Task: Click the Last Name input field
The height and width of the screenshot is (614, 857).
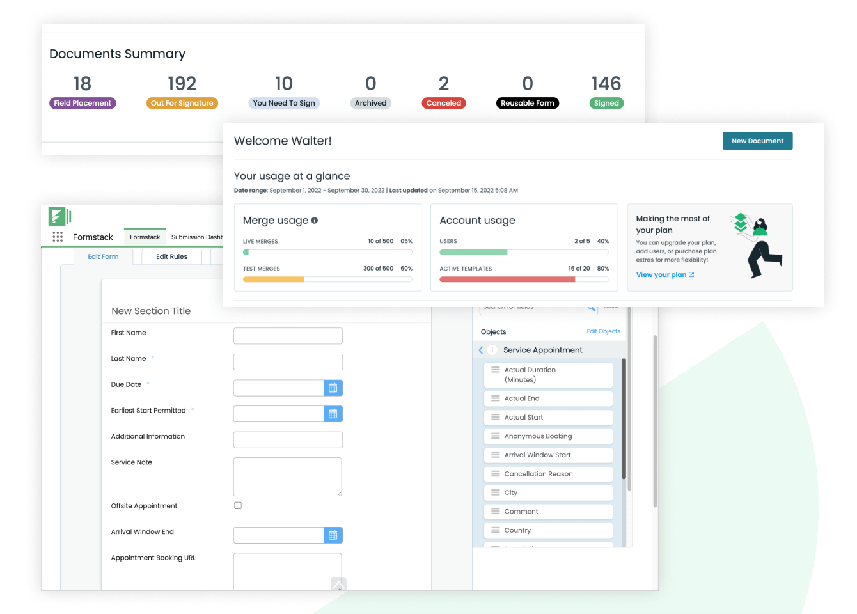Action: pyautogui.click(x=288, y=362)
